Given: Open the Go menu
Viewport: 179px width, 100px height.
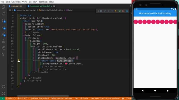Looking at the screenshot, I should (30, 2).
